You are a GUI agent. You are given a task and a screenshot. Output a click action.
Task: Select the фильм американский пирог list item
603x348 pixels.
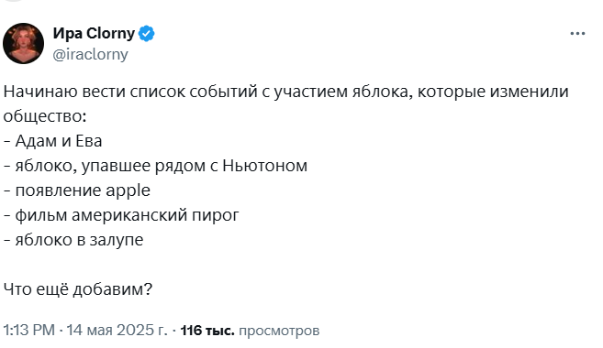pos(121,215)
